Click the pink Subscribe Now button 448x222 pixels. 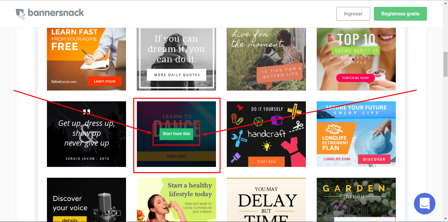pyautogui.click(x=355, y=78)
